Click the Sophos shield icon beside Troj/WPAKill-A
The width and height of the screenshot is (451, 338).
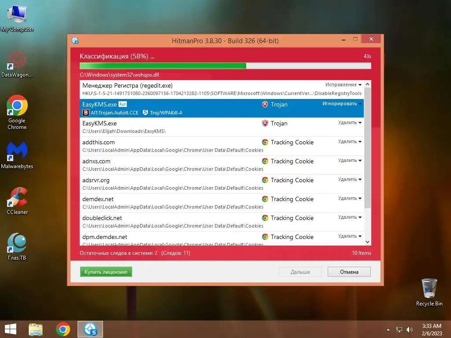[x=145, y=113]
